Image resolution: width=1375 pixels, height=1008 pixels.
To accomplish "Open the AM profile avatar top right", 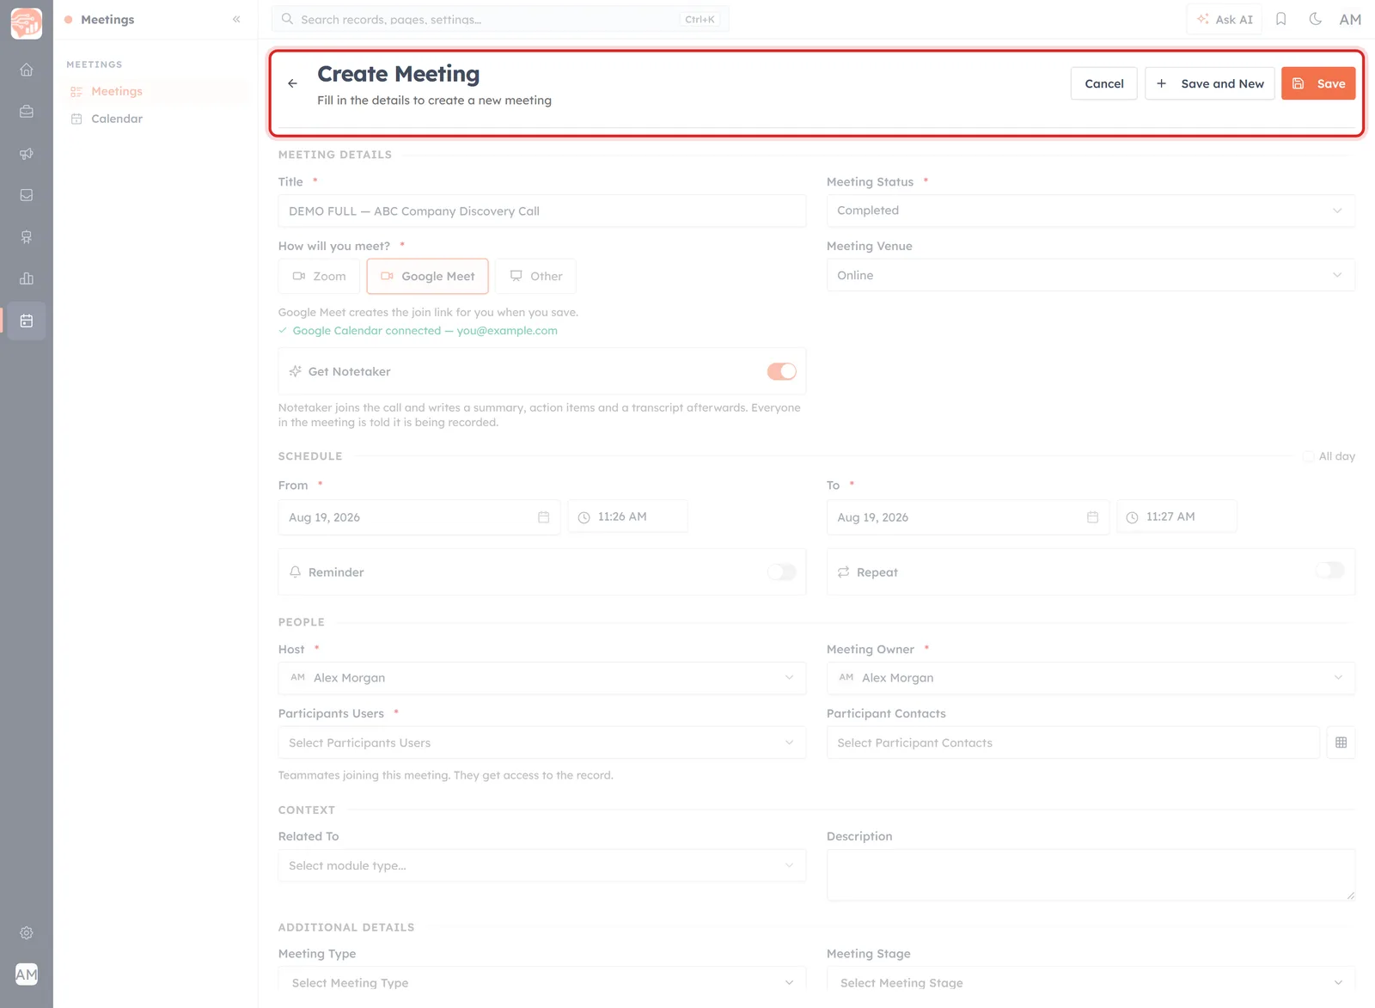I will point(1350,19).
